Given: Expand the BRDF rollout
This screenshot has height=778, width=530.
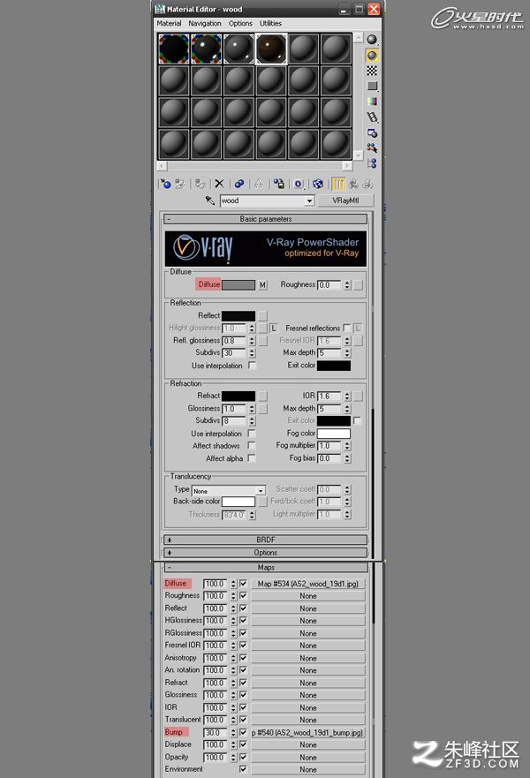Looking at the screenshot, I should (266, 540).
